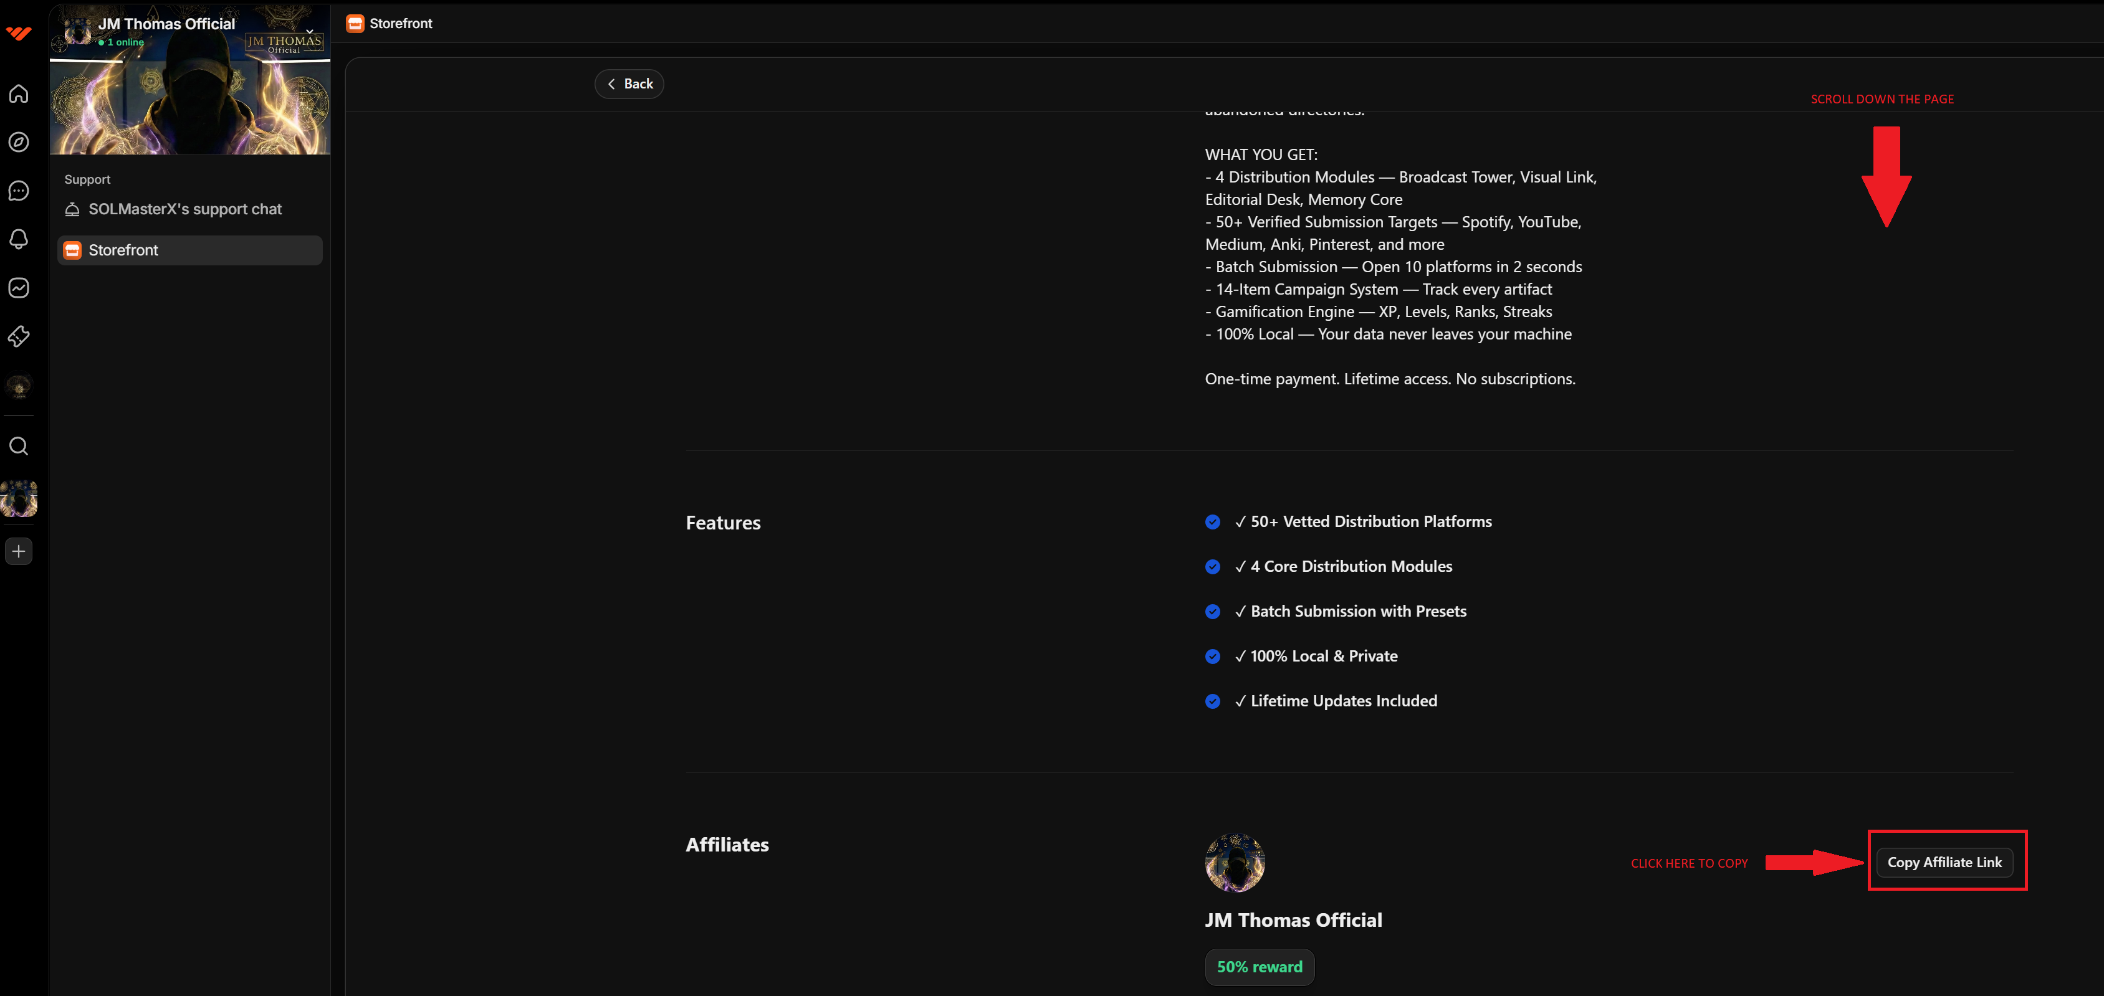
Task: Click the Back button
Action: pos(629,83)
